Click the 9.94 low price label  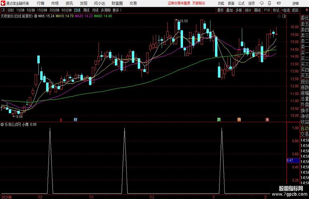(19, 116)
